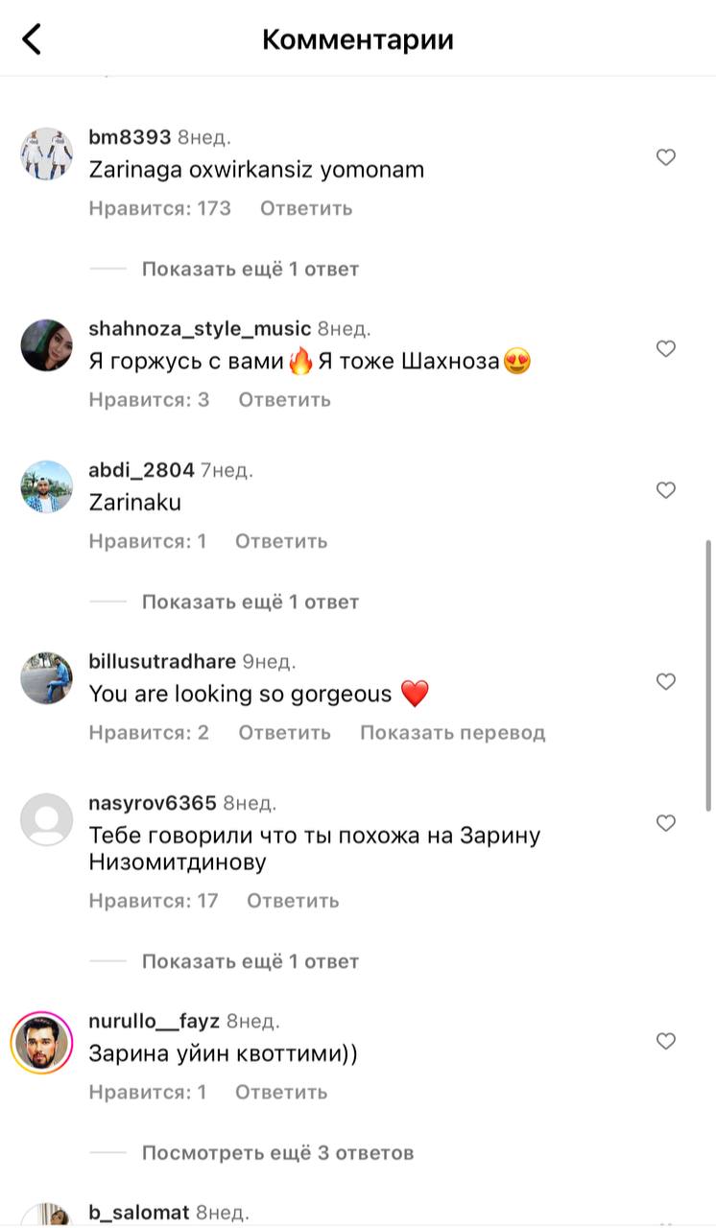Show translation of billusutradhare's comment

[x=452, y=733]
